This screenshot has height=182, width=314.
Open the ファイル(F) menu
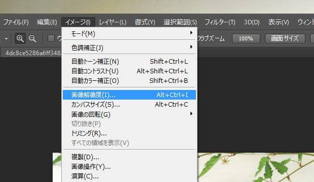(x=16, y=22)
